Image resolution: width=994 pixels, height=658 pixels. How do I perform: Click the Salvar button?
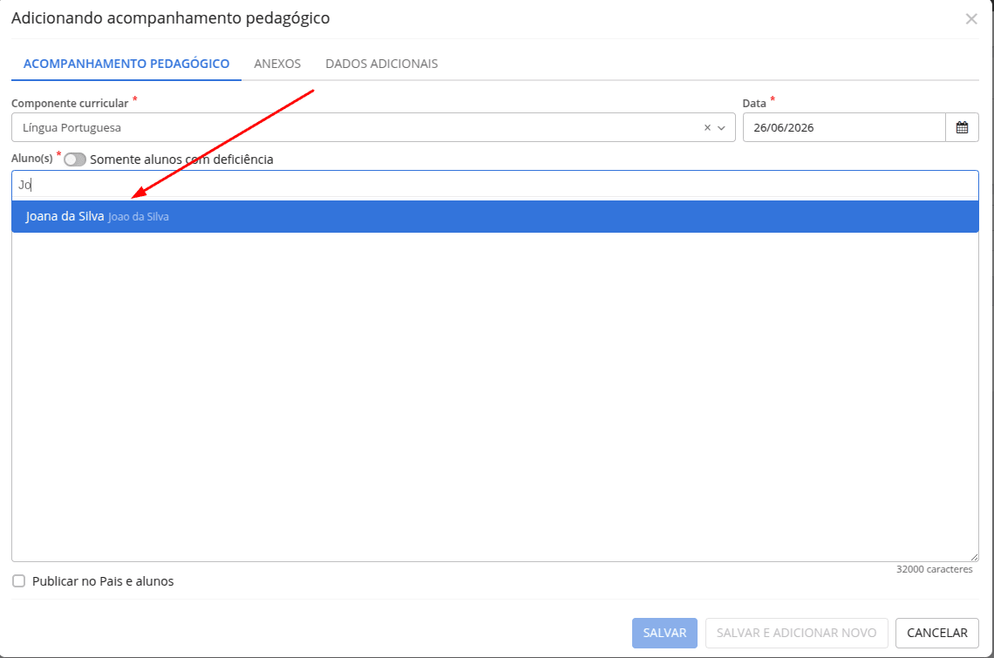[x=664, y=633]
